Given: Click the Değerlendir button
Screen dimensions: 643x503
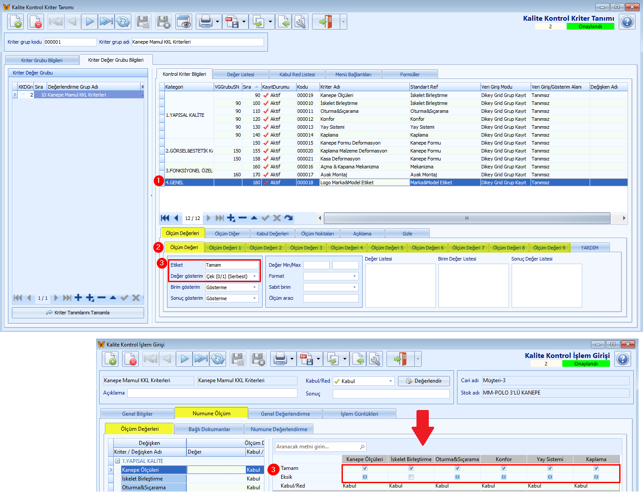Looking at the screenshot, I should 424,381.
